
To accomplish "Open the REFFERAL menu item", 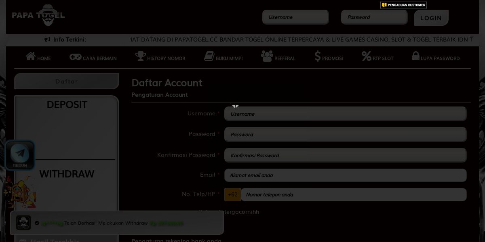I will click(285, 58).
